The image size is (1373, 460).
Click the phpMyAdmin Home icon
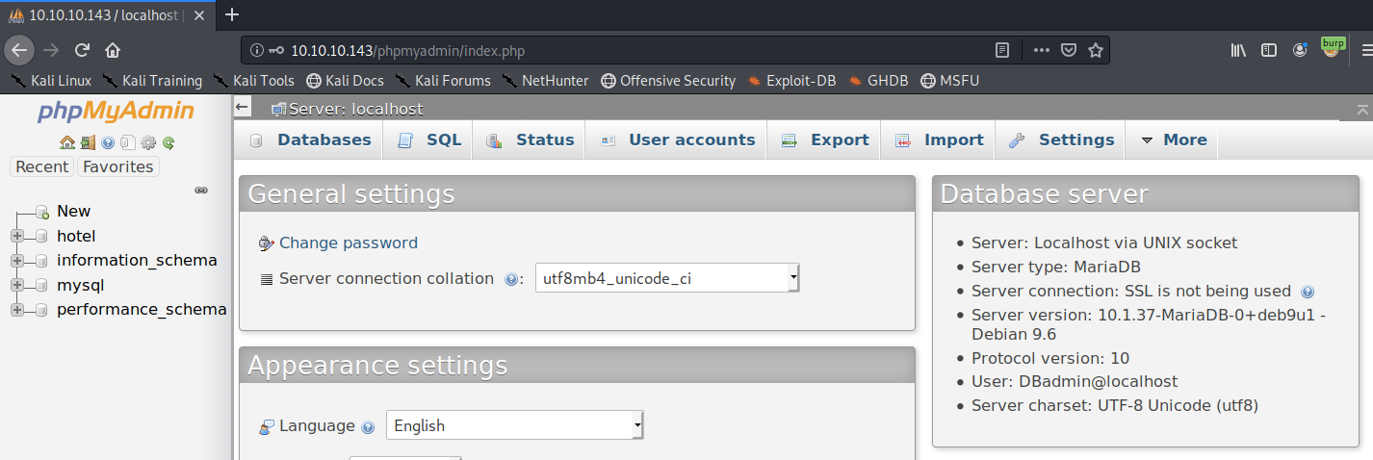(66, 142)
